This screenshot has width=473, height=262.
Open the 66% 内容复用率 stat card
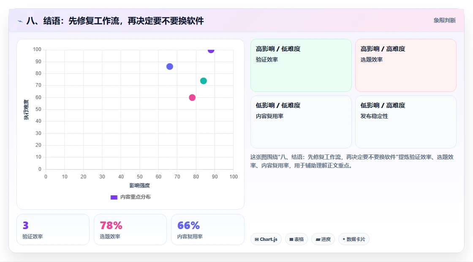(x=207, y=230)
